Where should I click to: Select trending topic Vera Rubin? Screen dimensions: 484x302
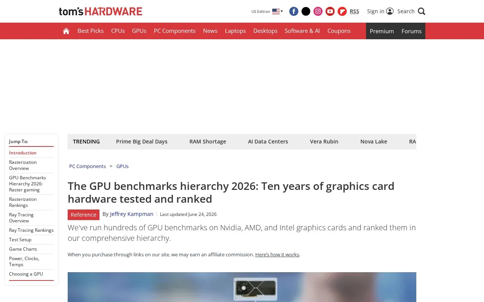click(x=324, y=142)
